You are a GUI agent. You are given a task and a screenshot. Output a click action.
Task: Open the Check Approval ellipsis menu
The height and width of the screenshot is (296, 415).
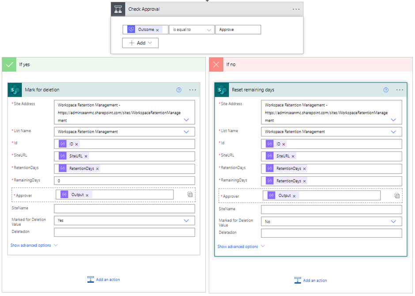pos(296,9)
